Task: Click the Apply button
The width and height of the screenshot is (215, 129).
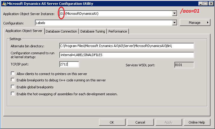Action: [x=169, y=122]
